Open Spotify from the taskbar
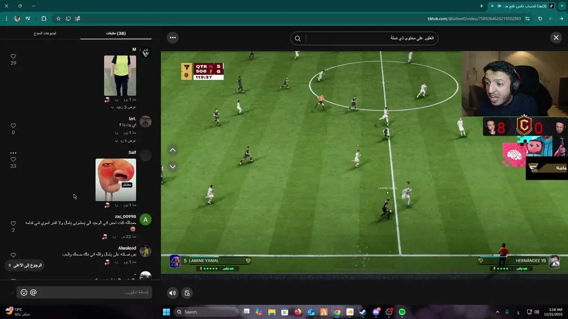Viewport: 568px width, 319px height. [402, 312]
